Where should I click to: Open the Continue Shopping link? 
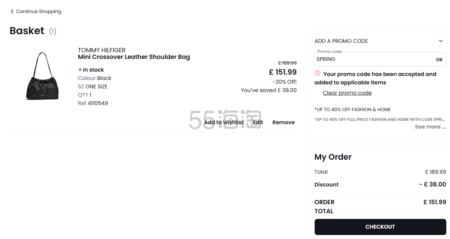(39, 12)
